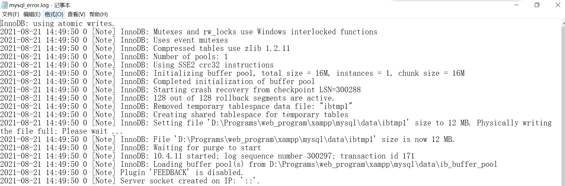Viewport: 565px width, 186px height.
Task: Click the 'Number of pools: 1' line
Action: pos(190,56)
